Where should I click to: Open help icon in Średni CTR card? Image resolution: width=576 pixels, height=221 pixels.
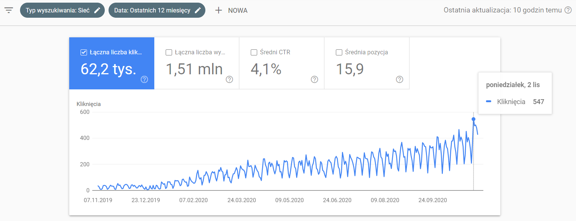pyautogui.click(x=314, y=79)
